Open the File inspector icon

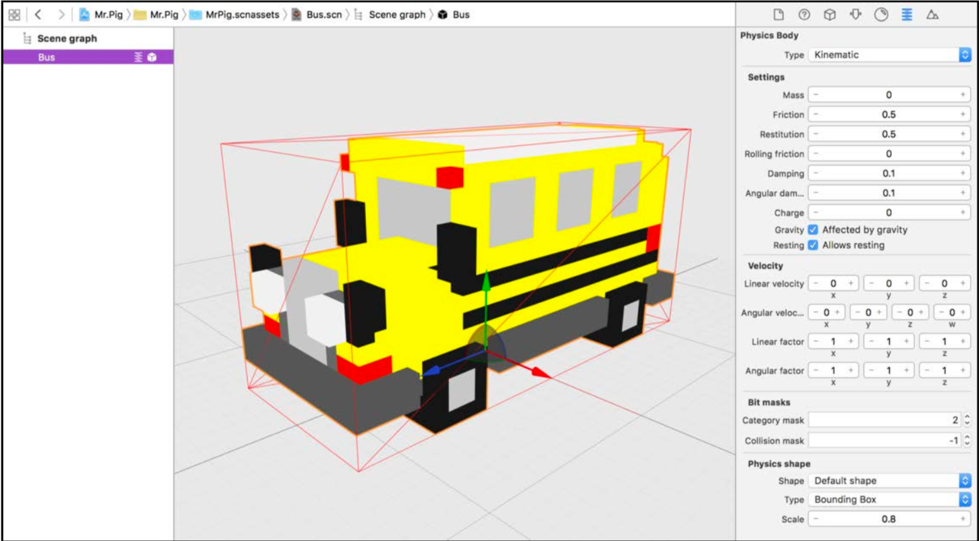778,15
